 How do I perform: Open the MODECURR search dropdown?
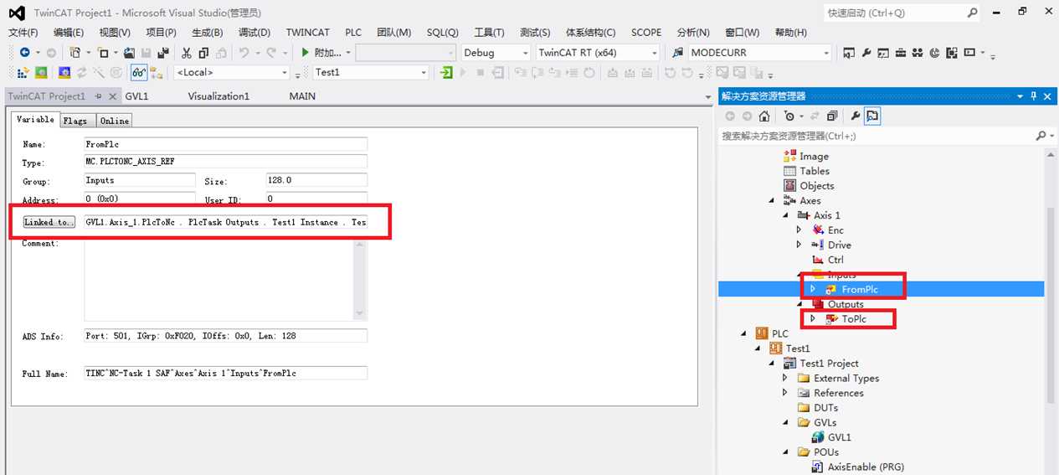826,52
